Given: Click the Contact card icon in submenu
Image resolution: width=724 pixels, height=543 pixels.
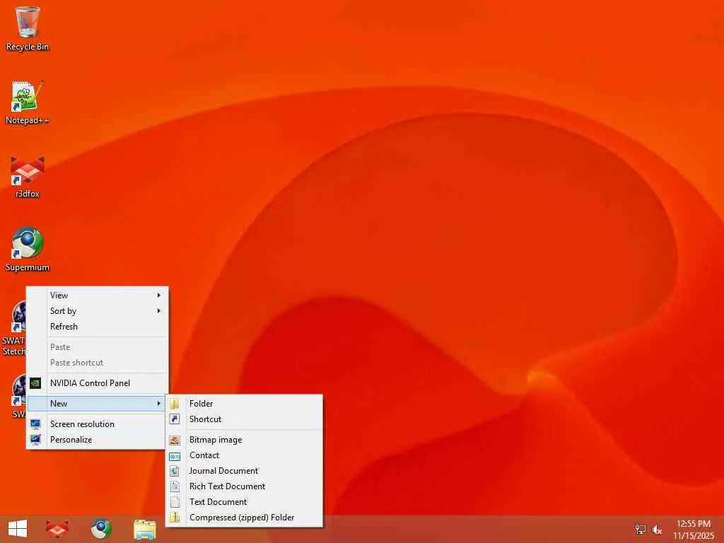Looking at the screenshot, I should click(175, 456).
